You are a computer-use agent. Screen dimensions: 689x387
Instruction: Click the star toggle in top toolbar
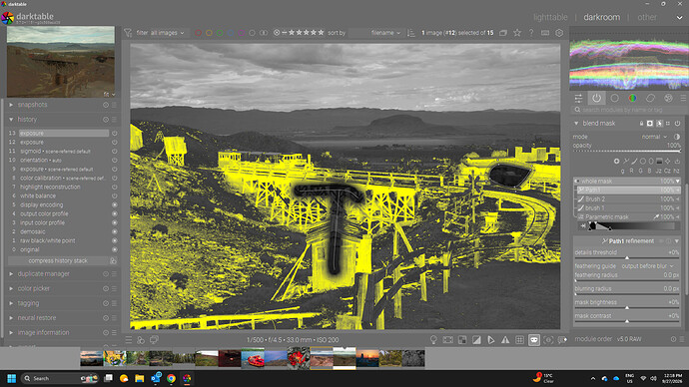517,33
